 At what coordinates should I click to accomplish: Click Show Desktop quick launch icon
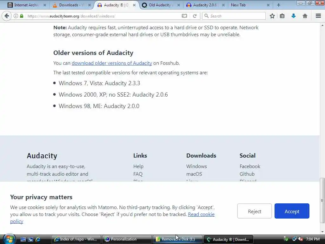coord(23,239)
